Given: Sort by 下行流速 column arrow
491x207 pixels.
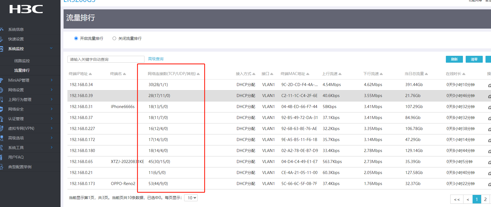Looking at the screenshot, I should click(381, 74).
